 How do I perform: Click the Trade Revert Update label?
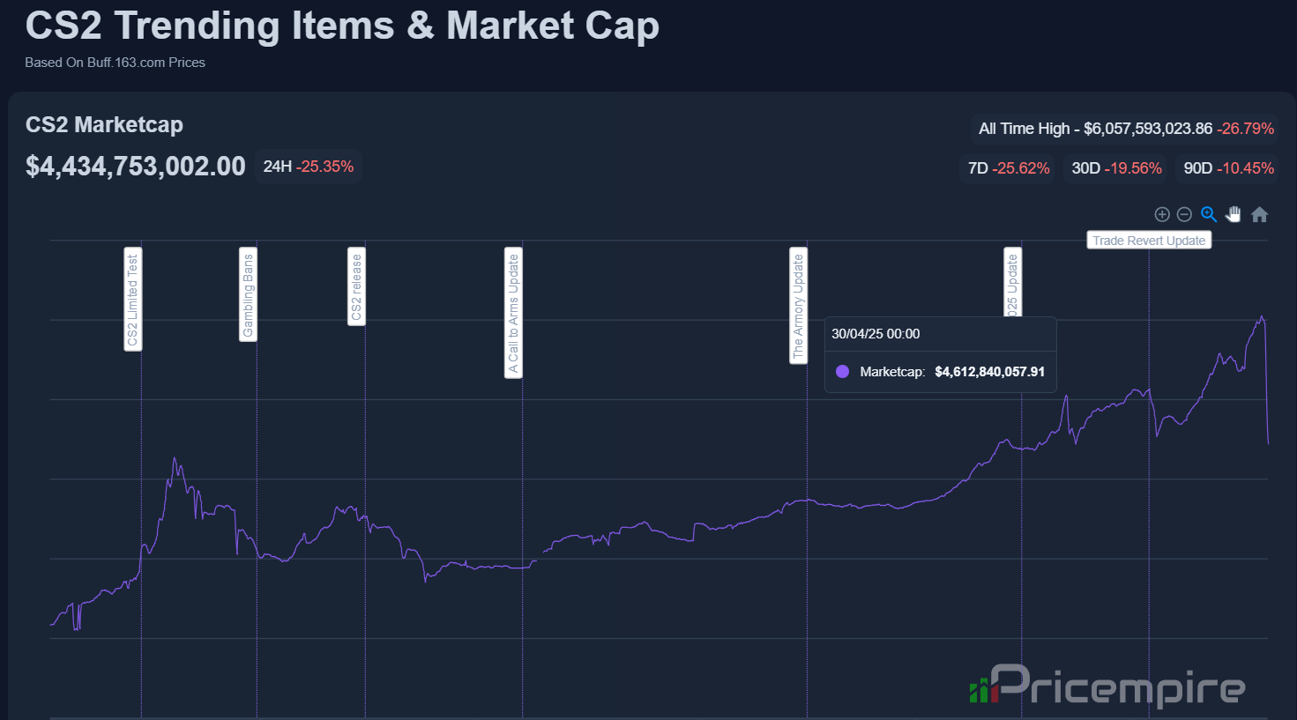click(x=1148, y=241)
